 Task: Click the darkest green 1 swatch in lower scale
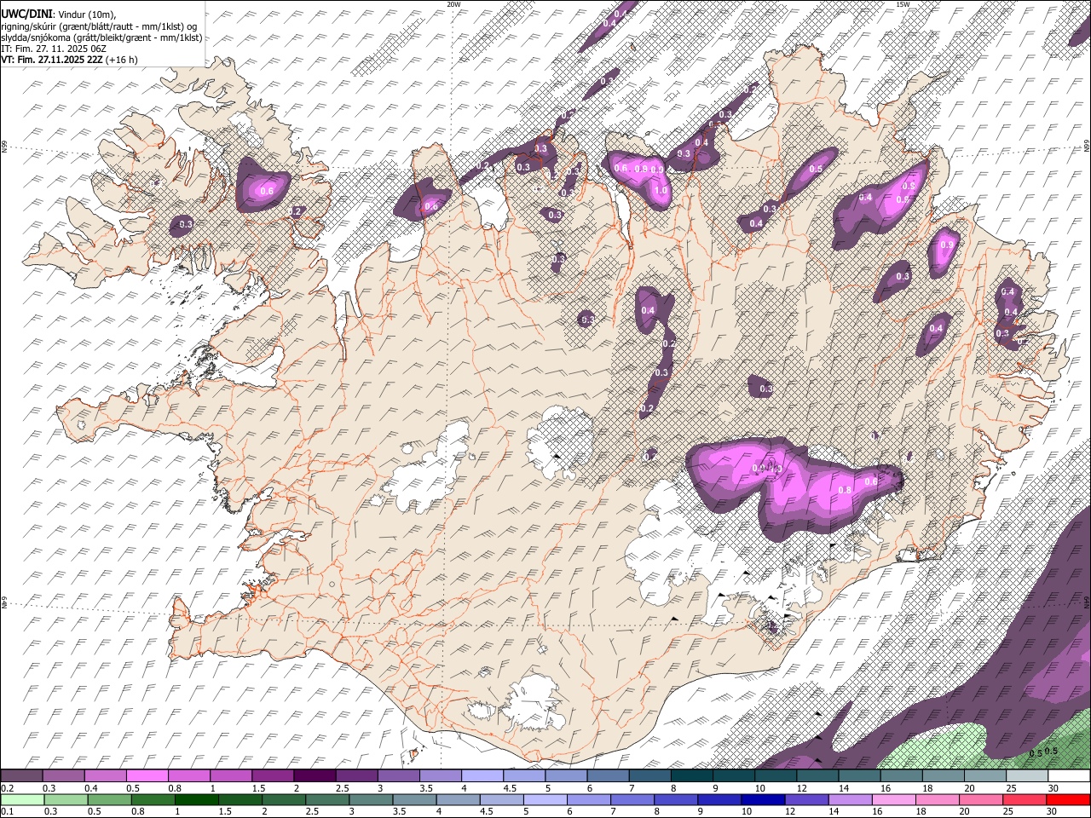click(196, 799)
